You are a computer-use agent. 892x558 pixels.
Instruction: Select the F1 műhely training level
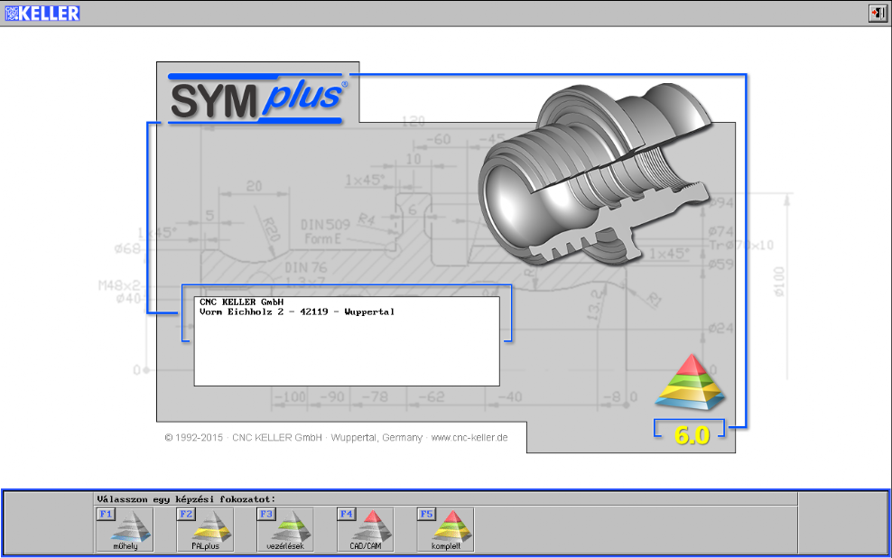click(125, 530)
